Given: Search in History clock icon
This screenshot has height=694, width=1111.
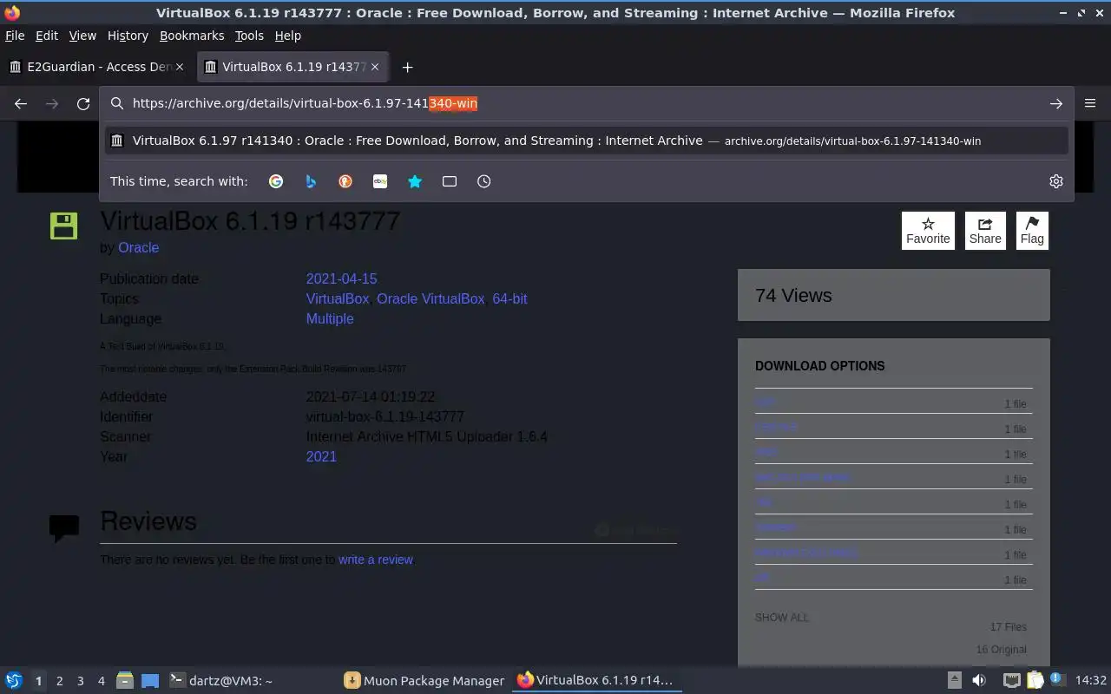Looking at the screenshot, I should click(x=484, y=181).
